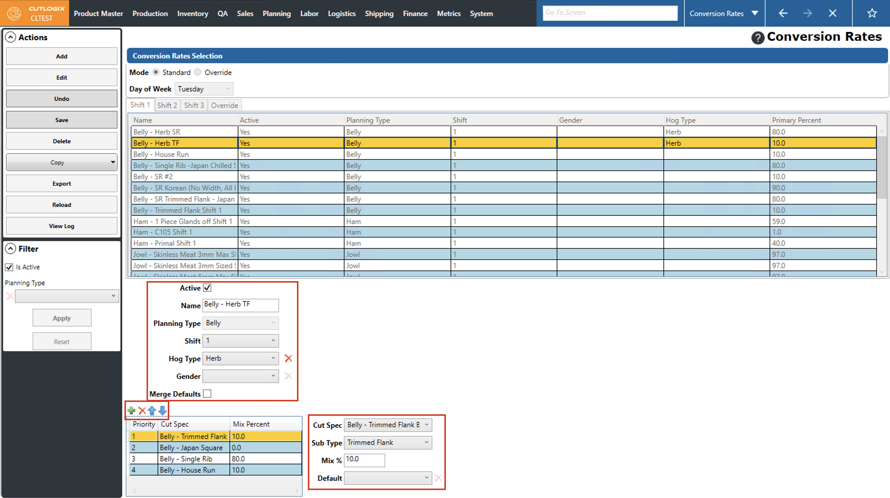Image resolution: width=890 pixels, height=498 pixels.
Task: Click the View Log button
Action: [x=62, y=226]
